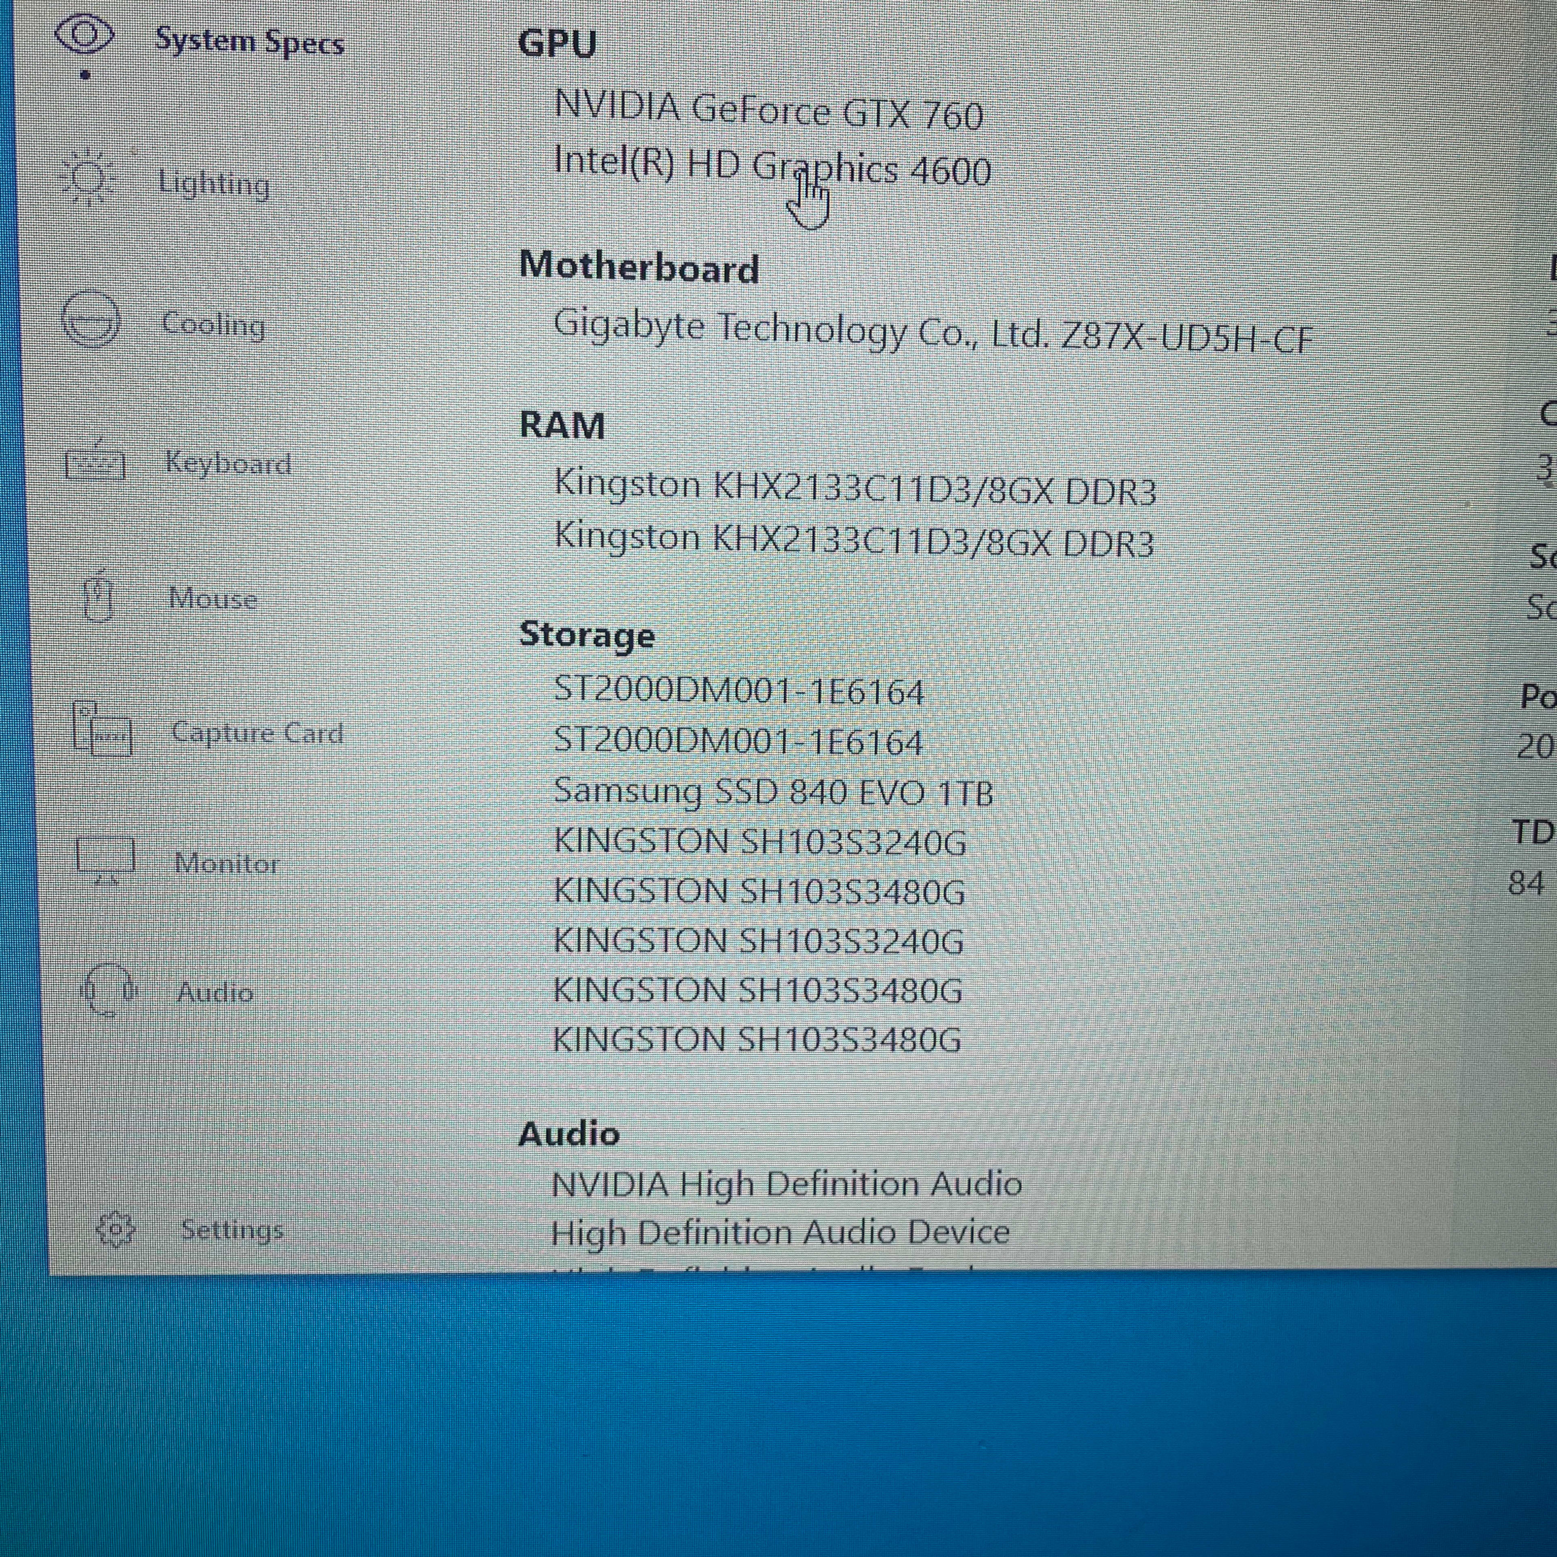Click the Cooling icon in sidebar
Screen dimensions: 1557x1557
pos(90,319)
